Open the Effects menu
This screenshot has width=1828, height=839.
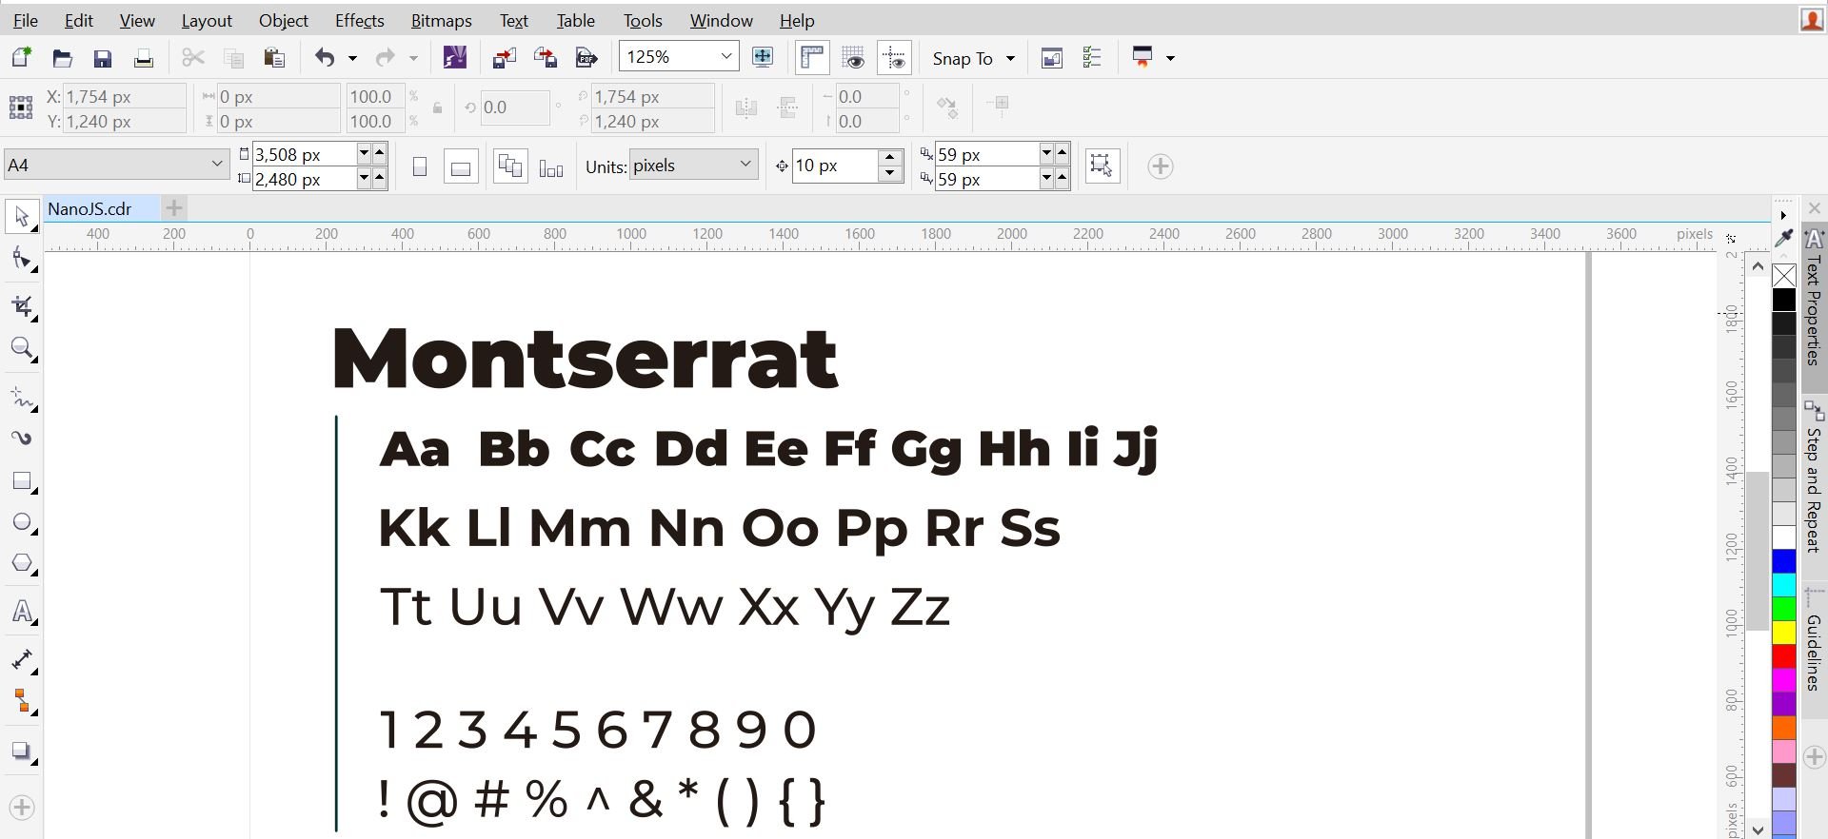click(x=359, y=20)
